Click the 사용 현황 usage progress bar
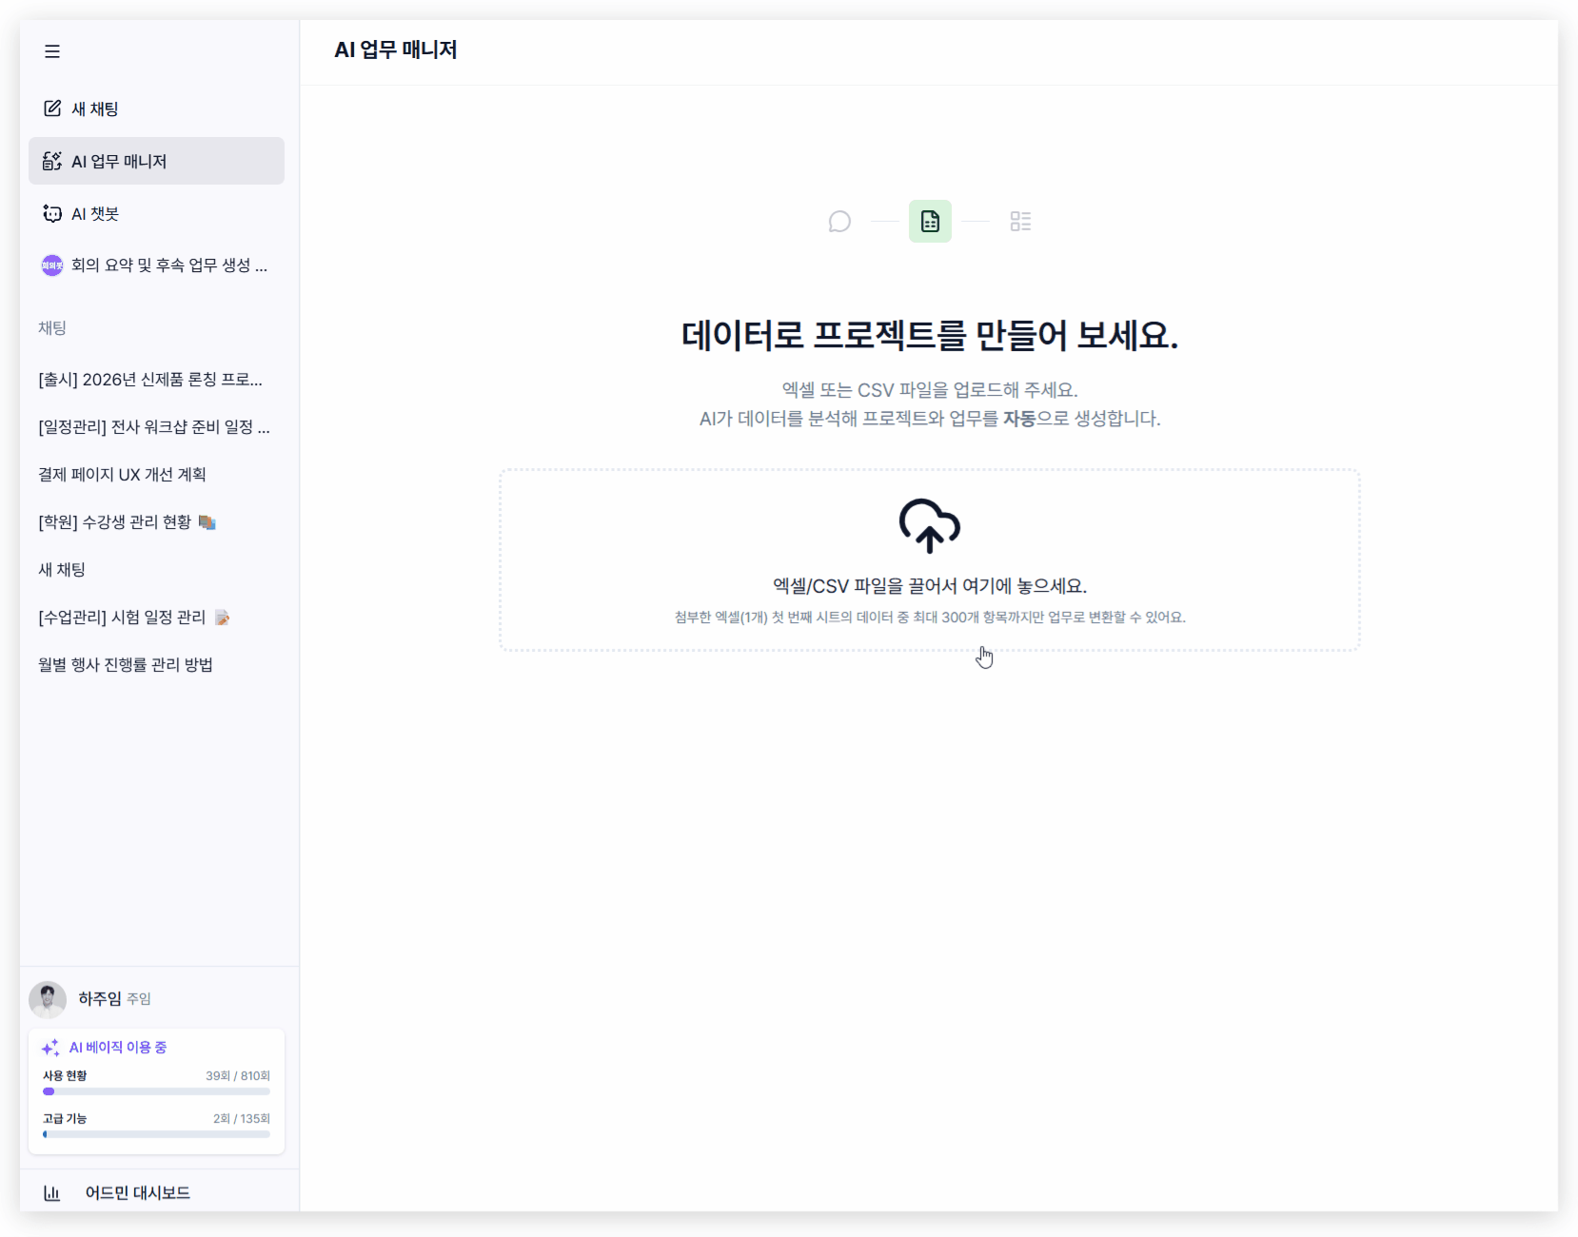The height and width of the screenshot is (1237, 1578). [x=155, y=1091]
